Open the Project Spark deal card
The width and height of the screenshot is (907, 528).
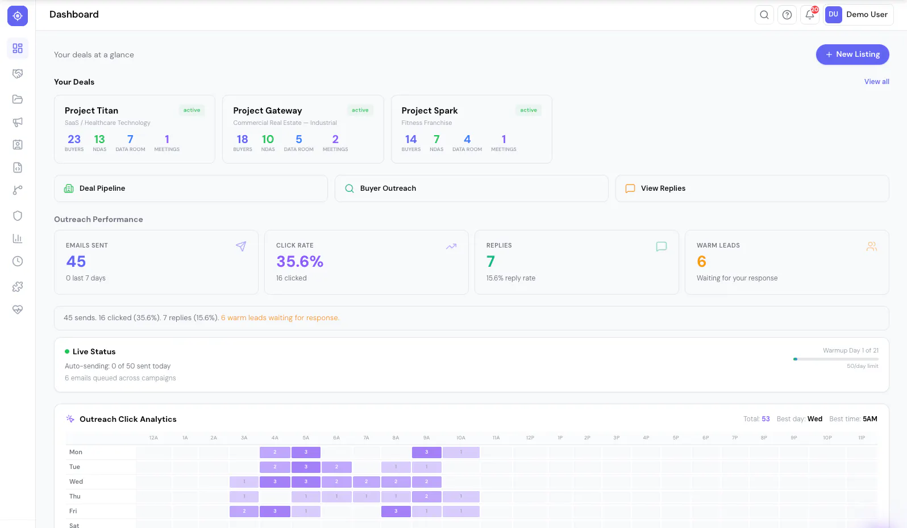pos(472,129)
